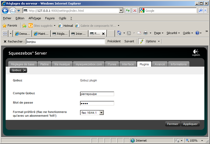Switch to Platine tab
The height and width of the screenshot is (144, 210).
click(45, 64)
